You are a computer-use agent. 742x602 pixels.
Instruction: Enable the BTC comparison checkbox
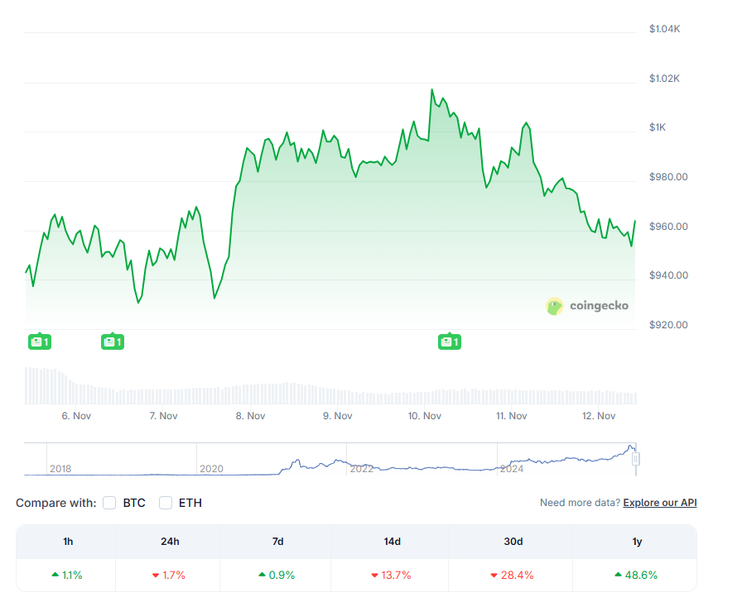click(x=108, y=503)
